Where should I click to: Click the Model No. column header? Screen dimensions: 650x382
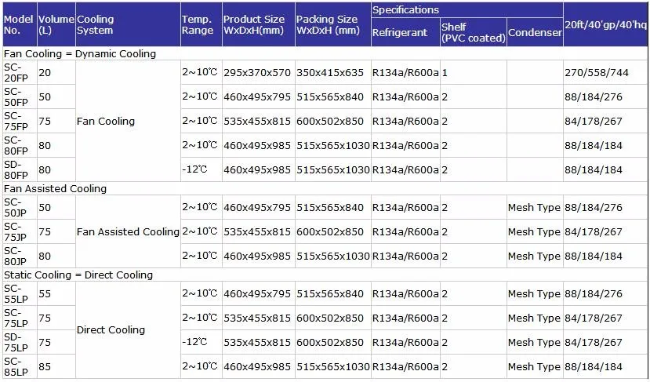coord(19,24)
